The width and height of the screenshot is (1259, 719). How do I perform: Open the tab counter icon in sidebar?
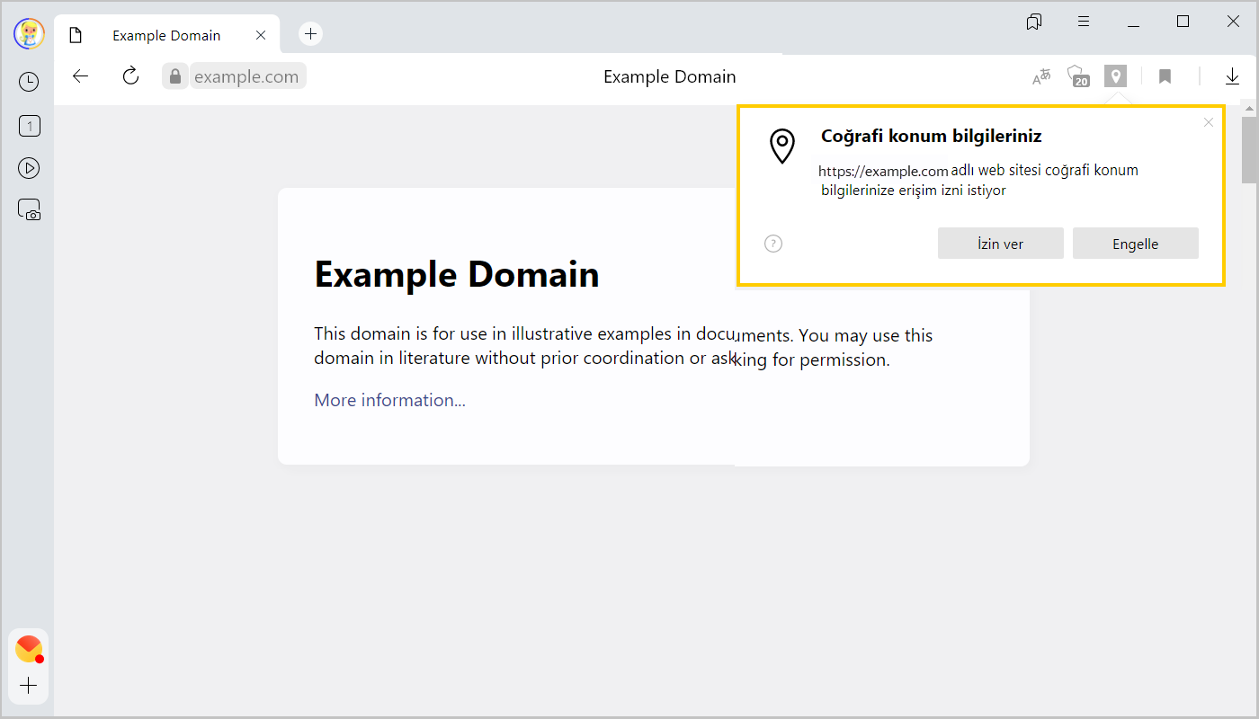pos(29,126)
